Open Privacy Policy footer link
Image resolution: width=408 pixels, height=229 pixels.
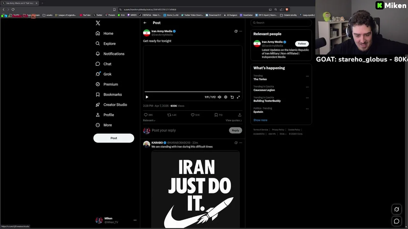click(278, 130)
